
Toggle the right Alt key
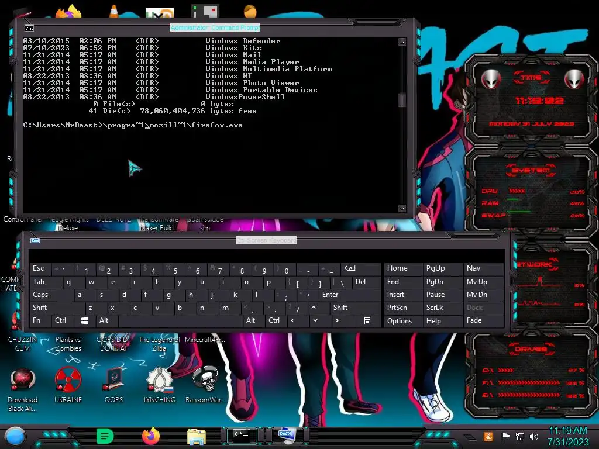(x=253, y=321)
